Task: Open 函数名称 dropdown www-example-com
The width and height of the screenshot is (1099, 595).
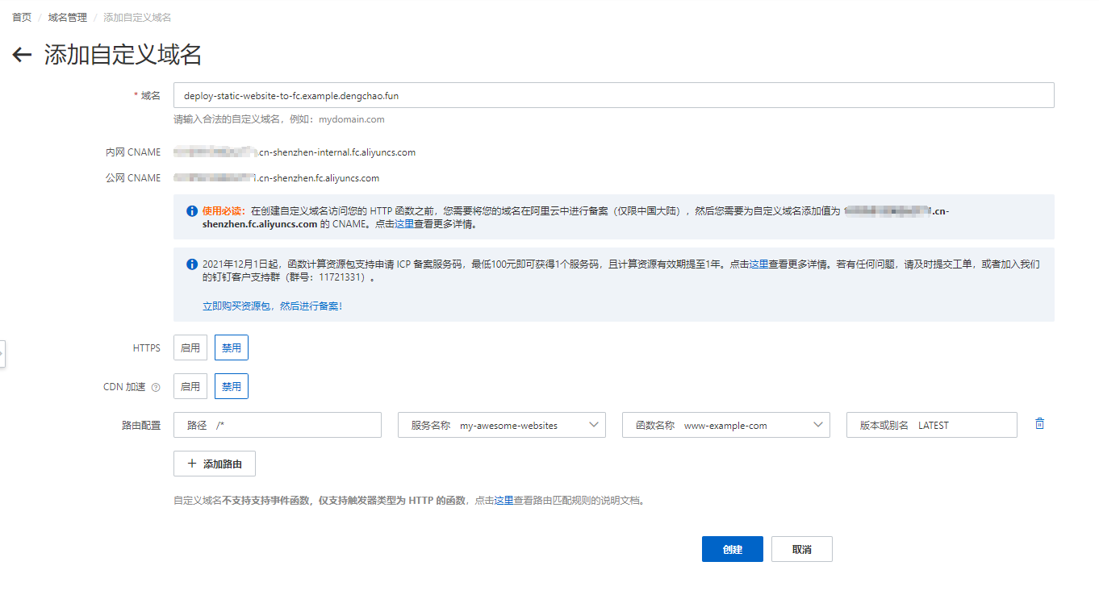Action: point(725,425)
